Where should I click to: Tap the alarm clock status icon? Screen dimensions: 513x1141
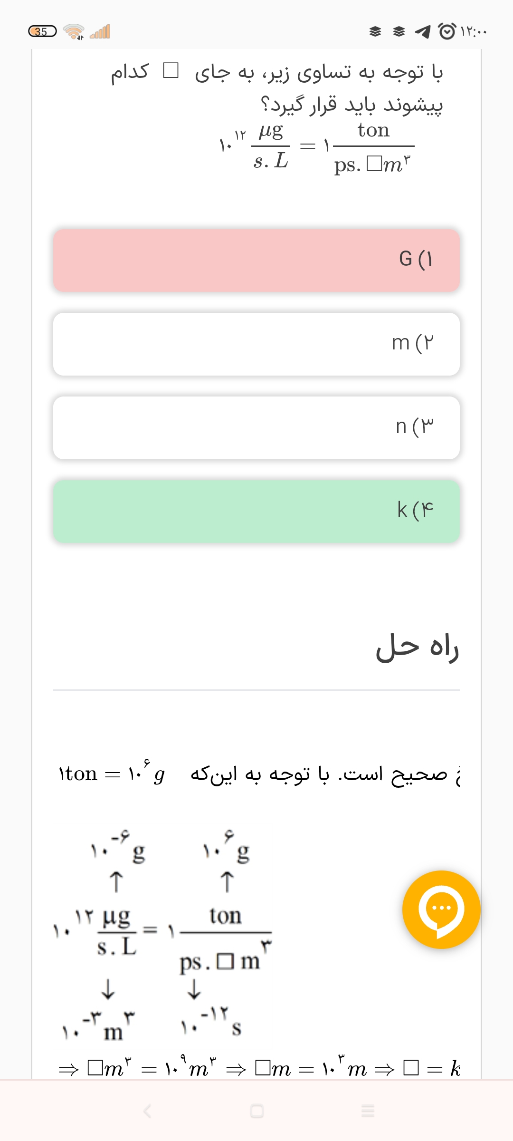coord(446,31)
